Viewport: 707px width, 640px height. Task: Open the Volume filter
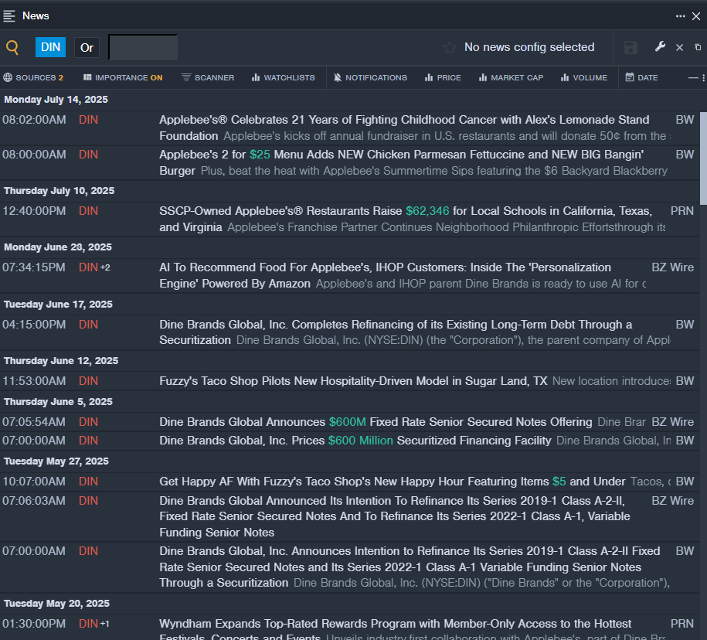(x=584, y=77)
